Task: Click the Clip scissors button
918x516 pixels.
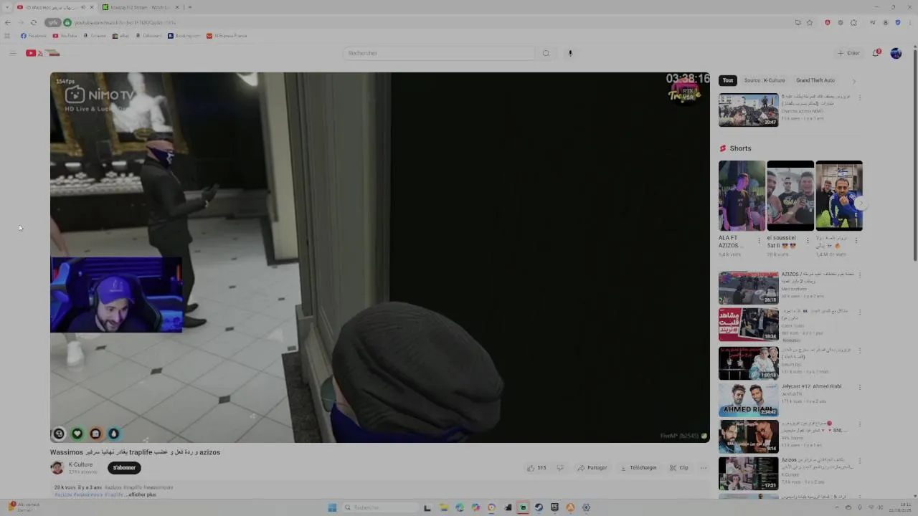Action: [x=679, y=468]
